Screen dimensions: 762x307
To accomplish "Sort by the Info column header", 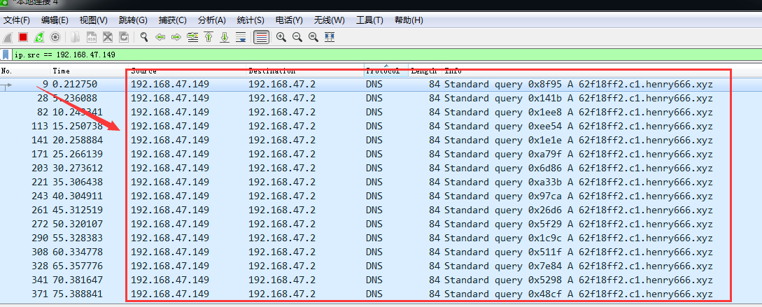I will [x=602, y=71].
